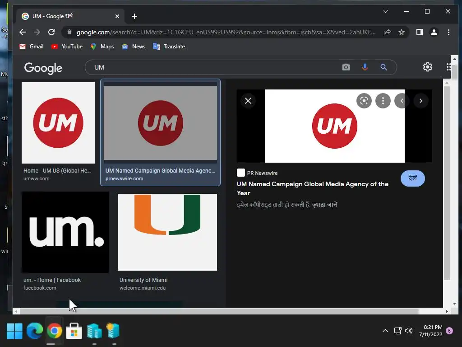462x347 pixels.
Task: Go back to the previous page
Action: tap(23, 32)
